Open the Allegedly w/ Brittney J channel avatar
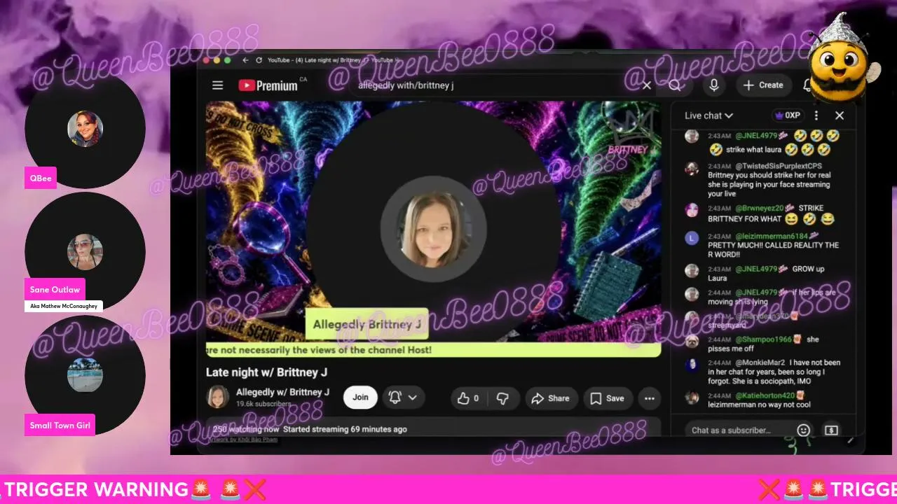Screen dimensions: 897x504 [218, 397]
